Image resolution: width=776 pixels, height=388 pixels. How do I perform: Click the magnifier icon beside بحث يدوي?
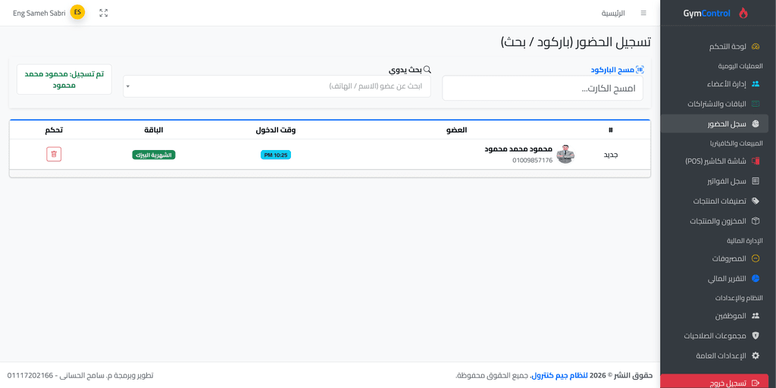coord(427,70)
